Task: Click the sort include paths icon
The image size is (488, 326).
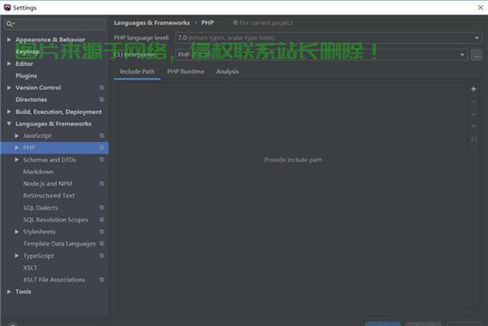Action: 473,139
